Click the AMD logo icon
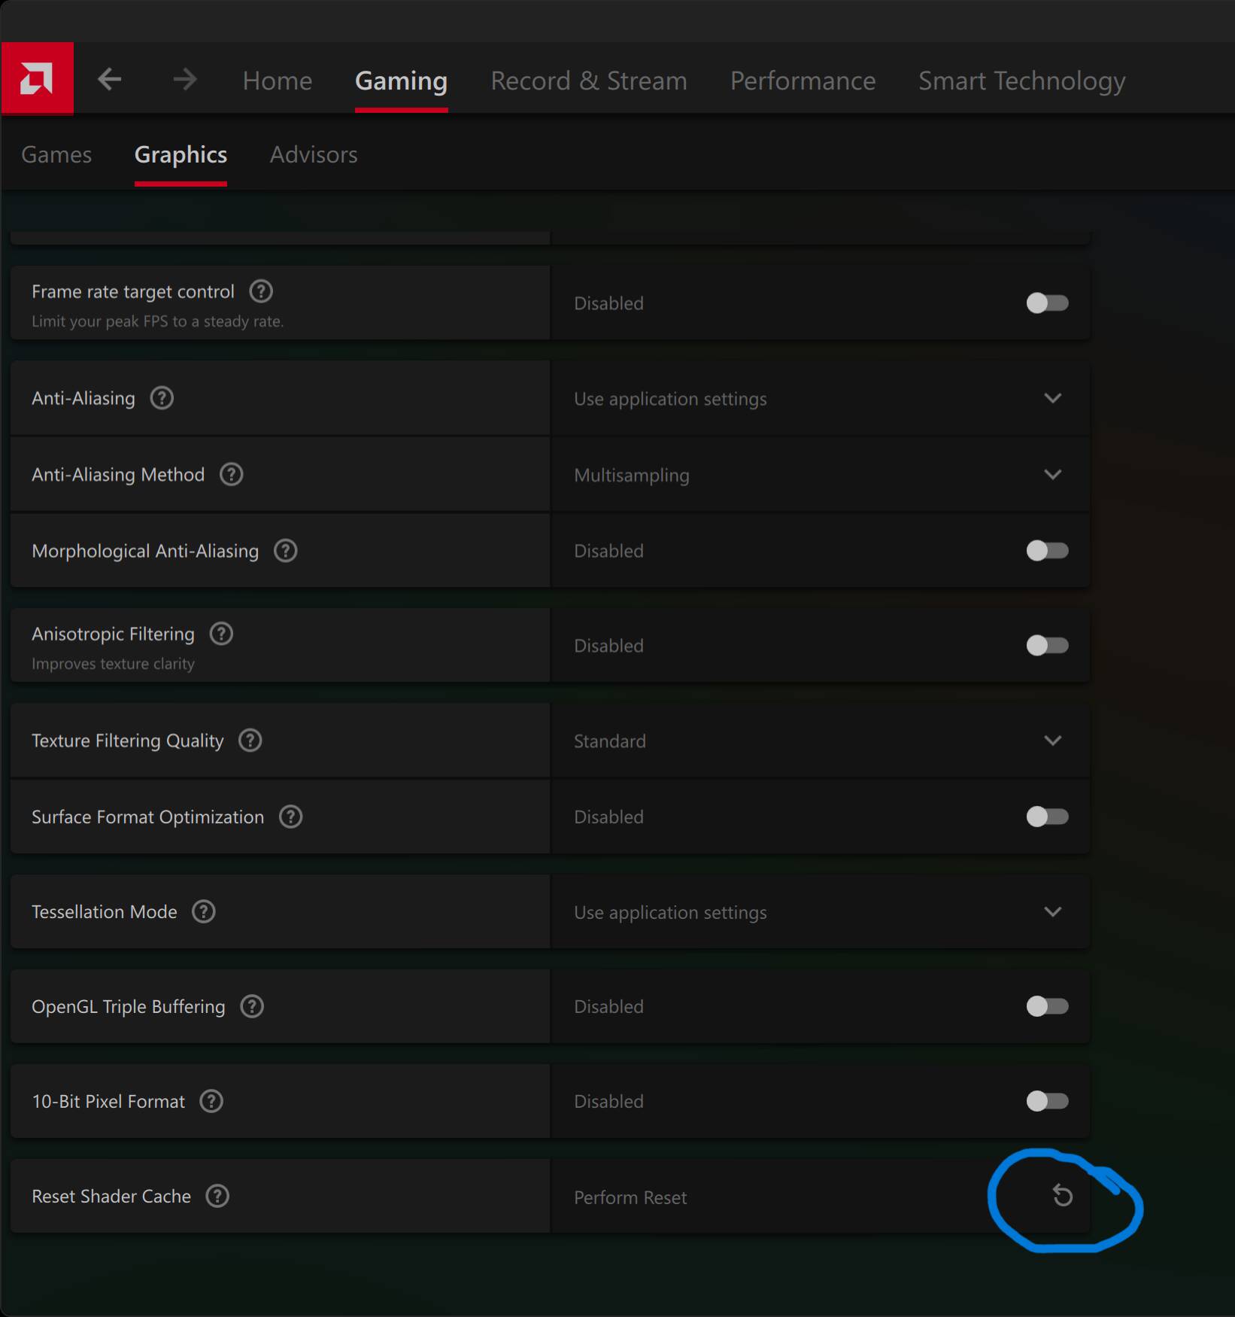The width and height of the screenshot is (1235, 1317). pos(37,78)
